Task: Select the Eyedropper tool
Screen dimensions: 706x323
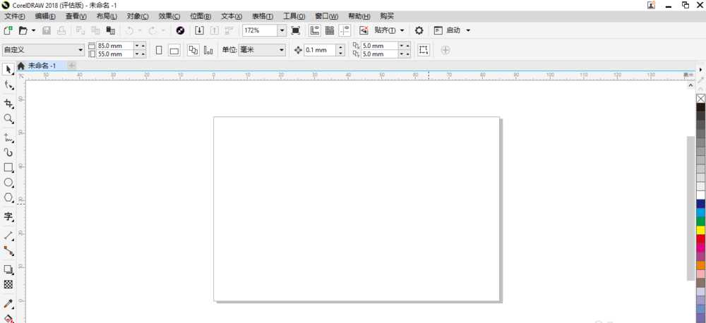Action: [x=8, y=304]
